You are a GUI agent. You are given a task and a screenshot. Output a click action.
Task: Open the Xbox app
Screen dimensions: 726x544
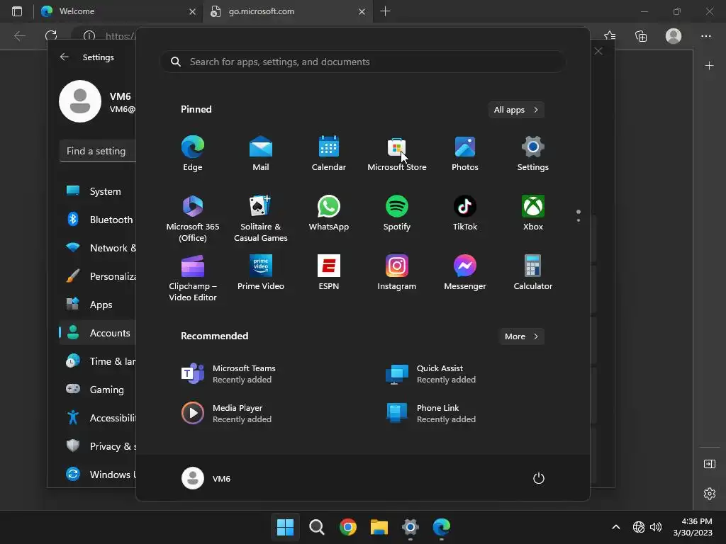click(x=533, y=213)
